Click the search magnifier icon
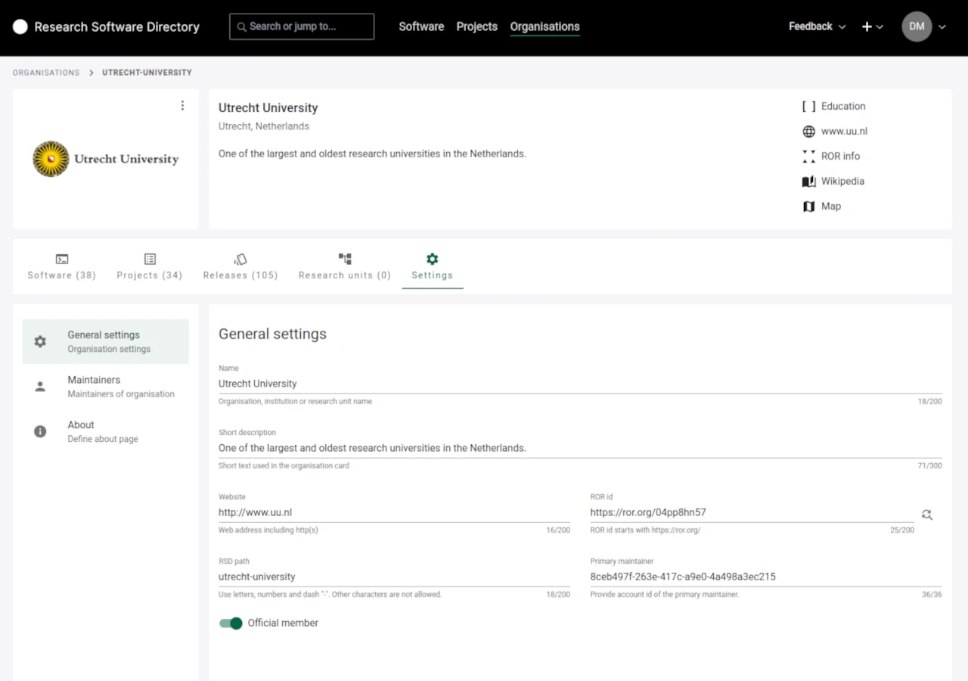The height and width of the screenshot is (681, 968). click(x=242, y=26)
